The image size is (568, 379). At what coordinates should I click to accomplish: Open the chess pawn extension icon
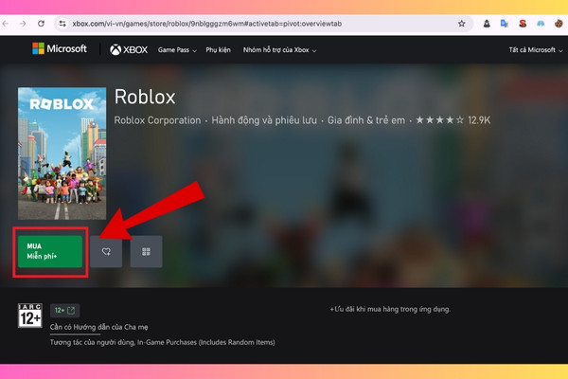click(x=487, y=24)
